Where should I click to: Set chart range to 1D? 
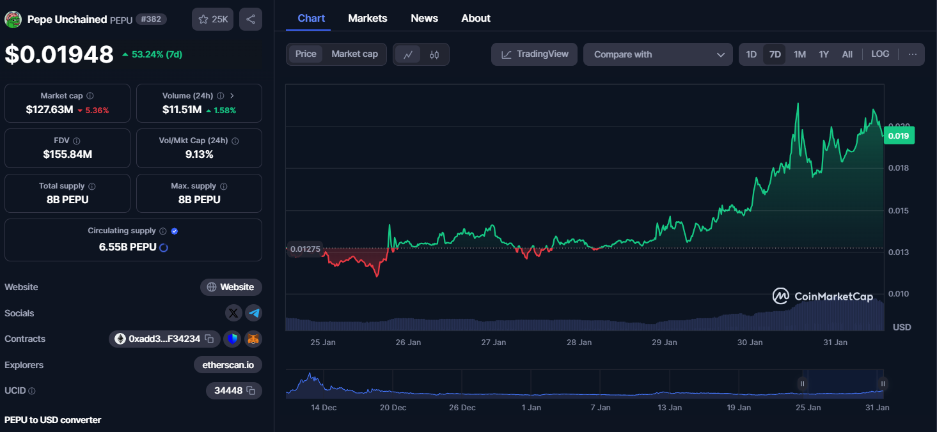pyautogui.click(x=752, y=54)
